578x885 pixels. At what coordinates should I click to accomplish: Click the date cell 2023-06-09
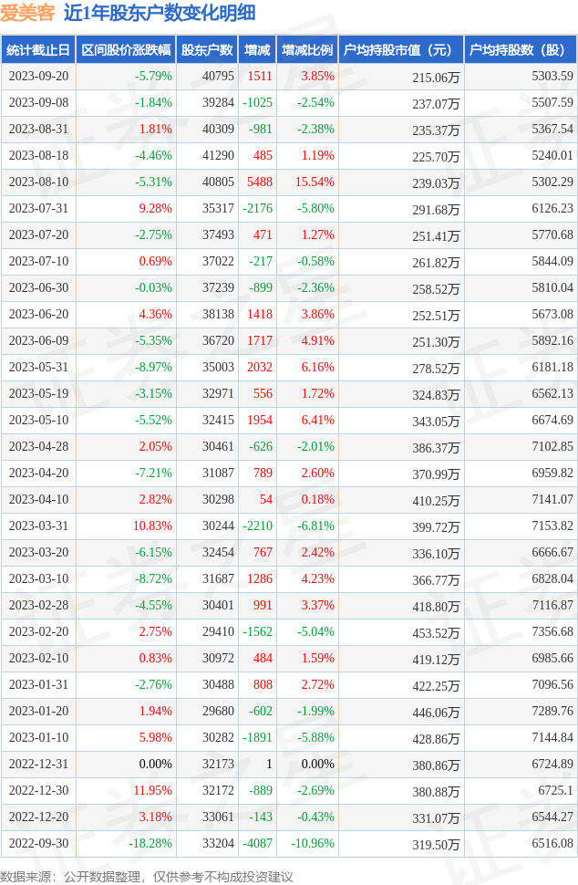click(x=38, y=340)
